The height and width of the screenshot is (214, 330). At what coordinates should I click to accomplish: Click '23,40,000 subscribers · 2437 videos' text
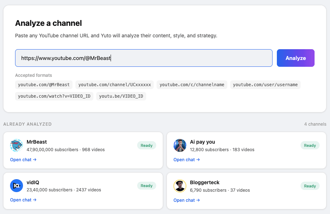(64, 190)
